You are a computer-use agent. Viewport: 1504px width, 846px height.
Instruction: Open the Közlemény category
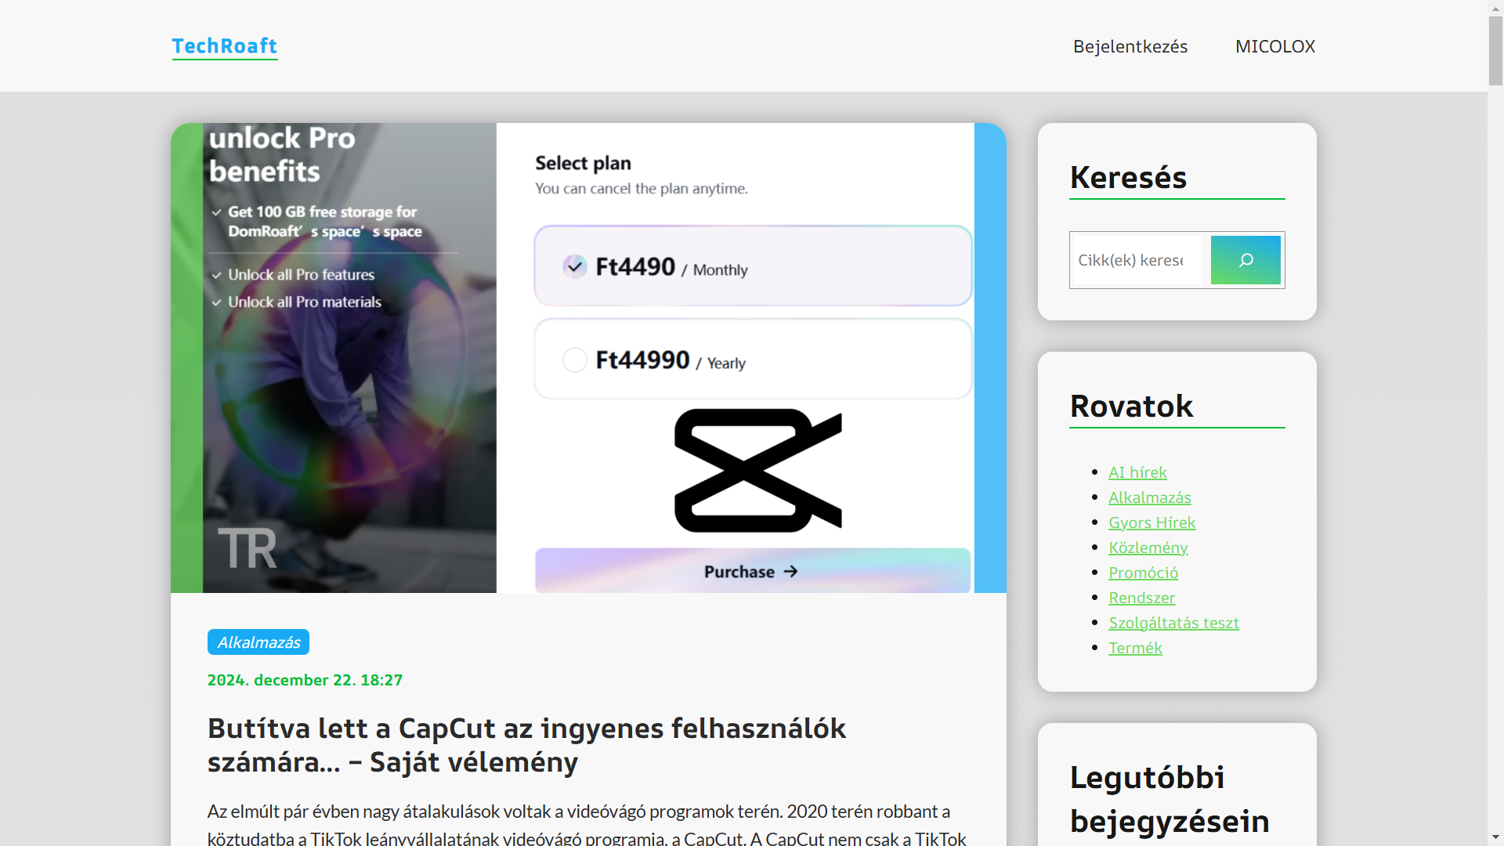point(1148,548)
